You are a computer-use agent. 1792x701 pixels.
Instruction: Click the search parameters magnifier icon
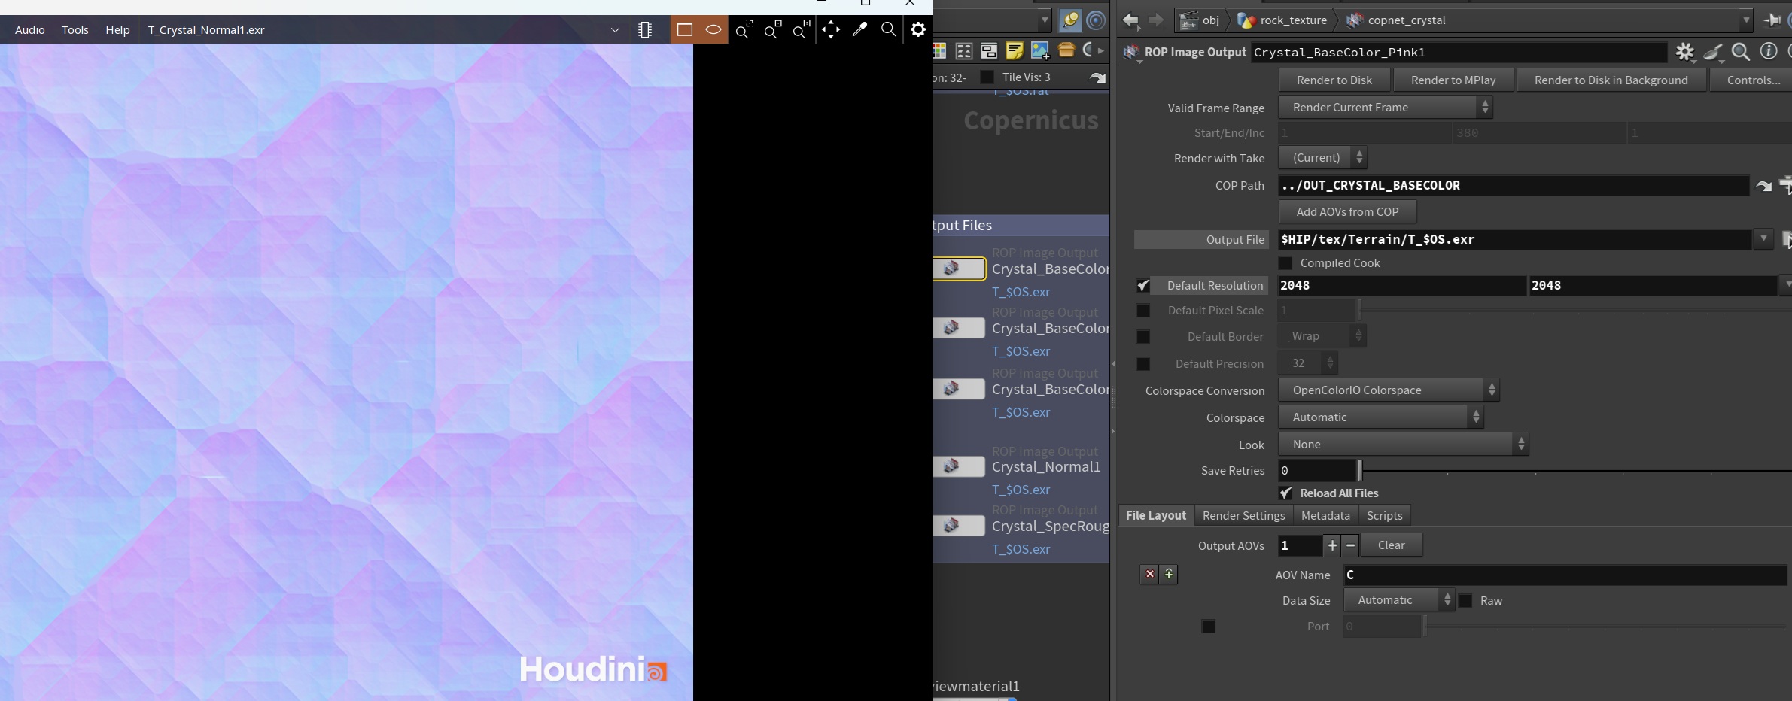[1740, 52]
